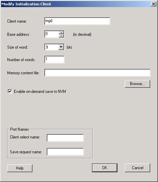The image size is (158, 182).
Task: Click the Size of word value showing 9
Action: point(52,47)
